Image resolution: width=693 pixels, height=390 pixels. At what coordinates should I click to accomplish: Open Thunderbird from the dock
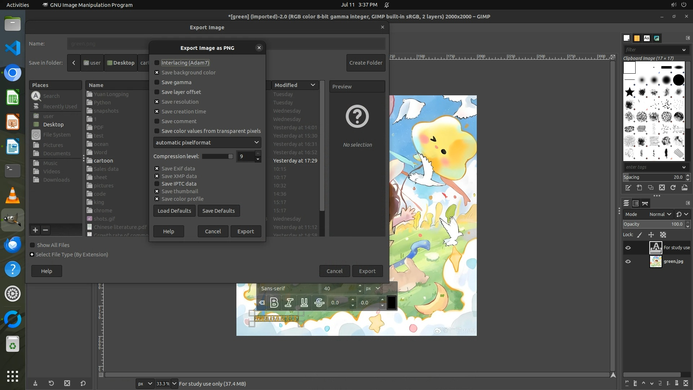[13, 245]
